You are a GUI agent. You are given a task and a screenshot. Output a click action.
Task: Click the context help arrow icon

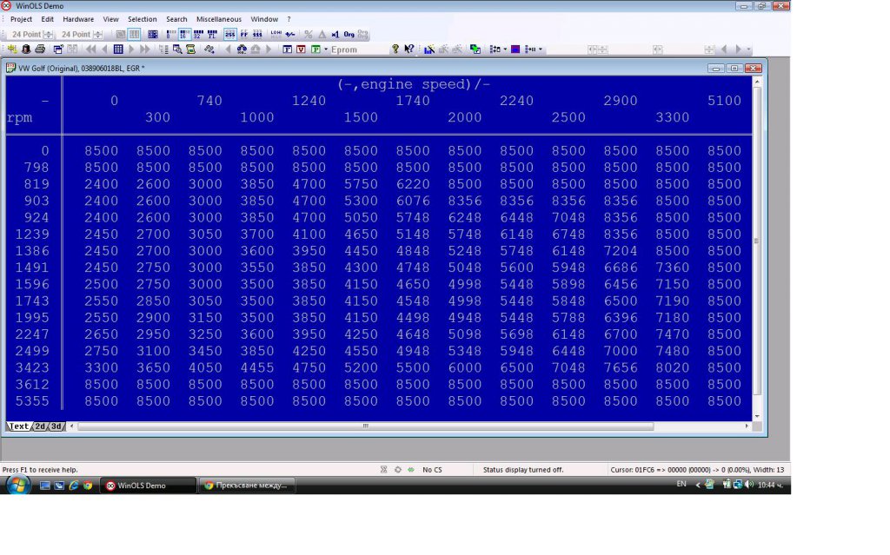409,50
